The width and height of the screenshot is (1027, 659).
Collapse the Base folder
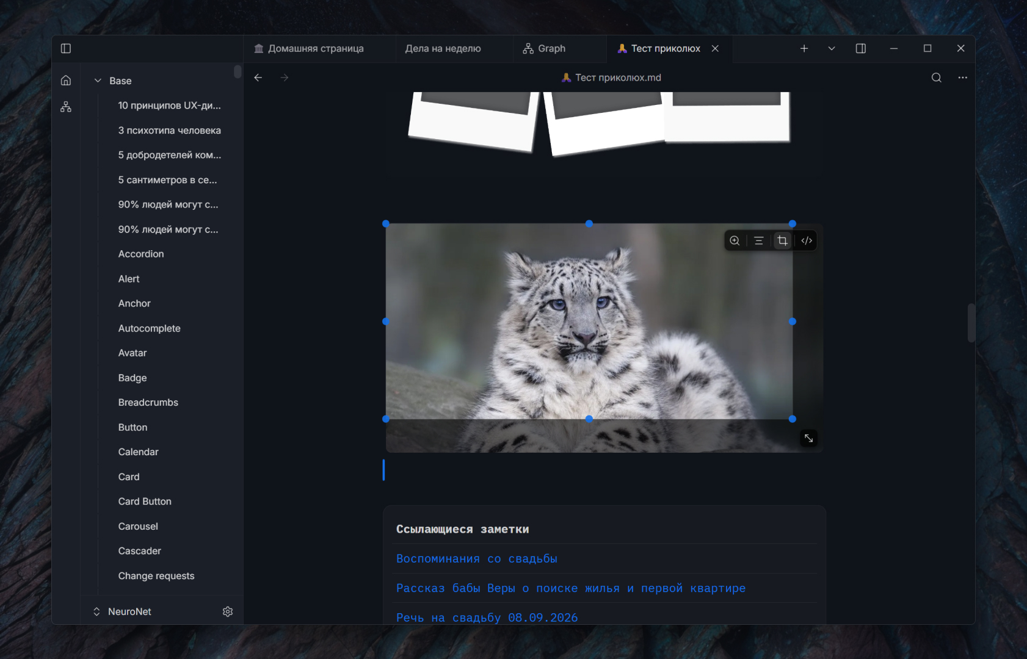click(98, 81)
